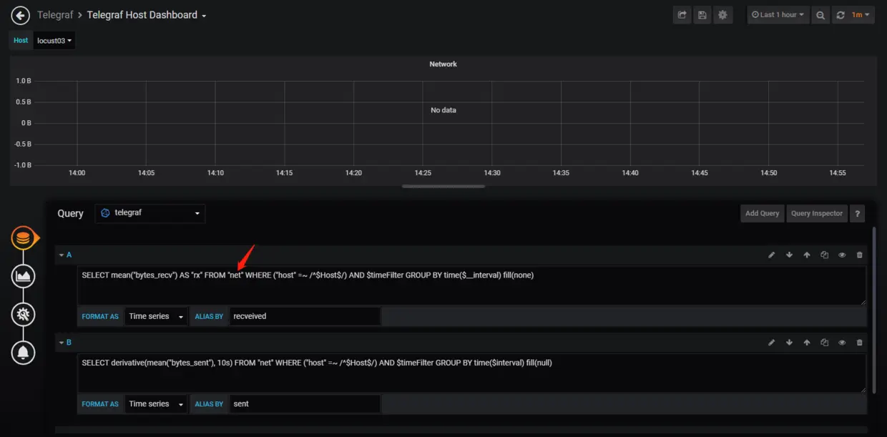Open dashboard settings gear
Screen dimensions: 887x437
coord(723,15)
